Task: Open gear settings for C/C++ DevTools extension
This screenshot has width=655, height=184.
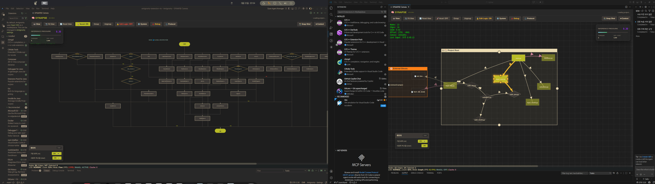Action: [385, 35]
